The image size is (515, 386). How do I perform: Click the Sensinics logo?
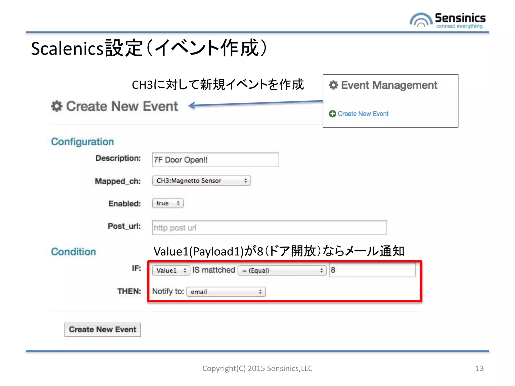click(447, 20)
